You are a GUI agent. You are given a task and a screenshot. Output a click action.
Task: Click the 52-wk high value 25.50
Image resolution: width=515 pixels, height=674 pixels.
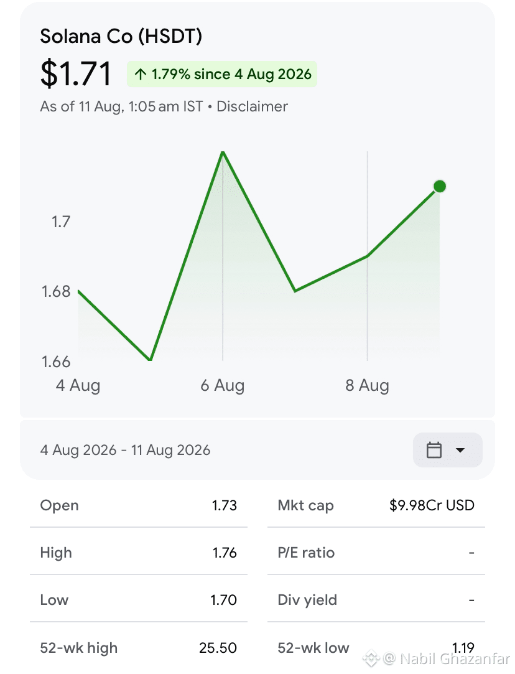tap(218, 648)
